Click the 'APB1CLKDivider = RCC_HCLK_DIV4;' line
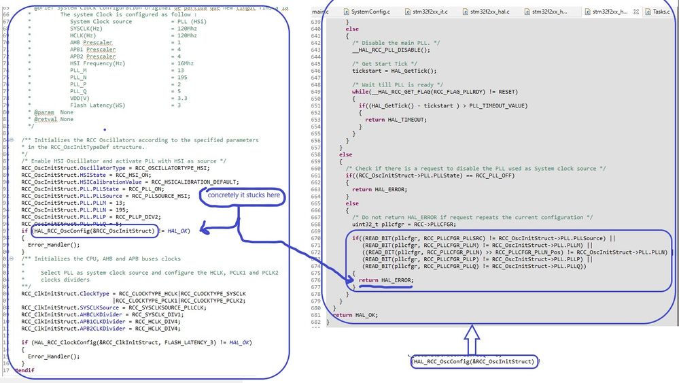Image resolution: width=679 pixels, height=383 pixels. point(101,322)
